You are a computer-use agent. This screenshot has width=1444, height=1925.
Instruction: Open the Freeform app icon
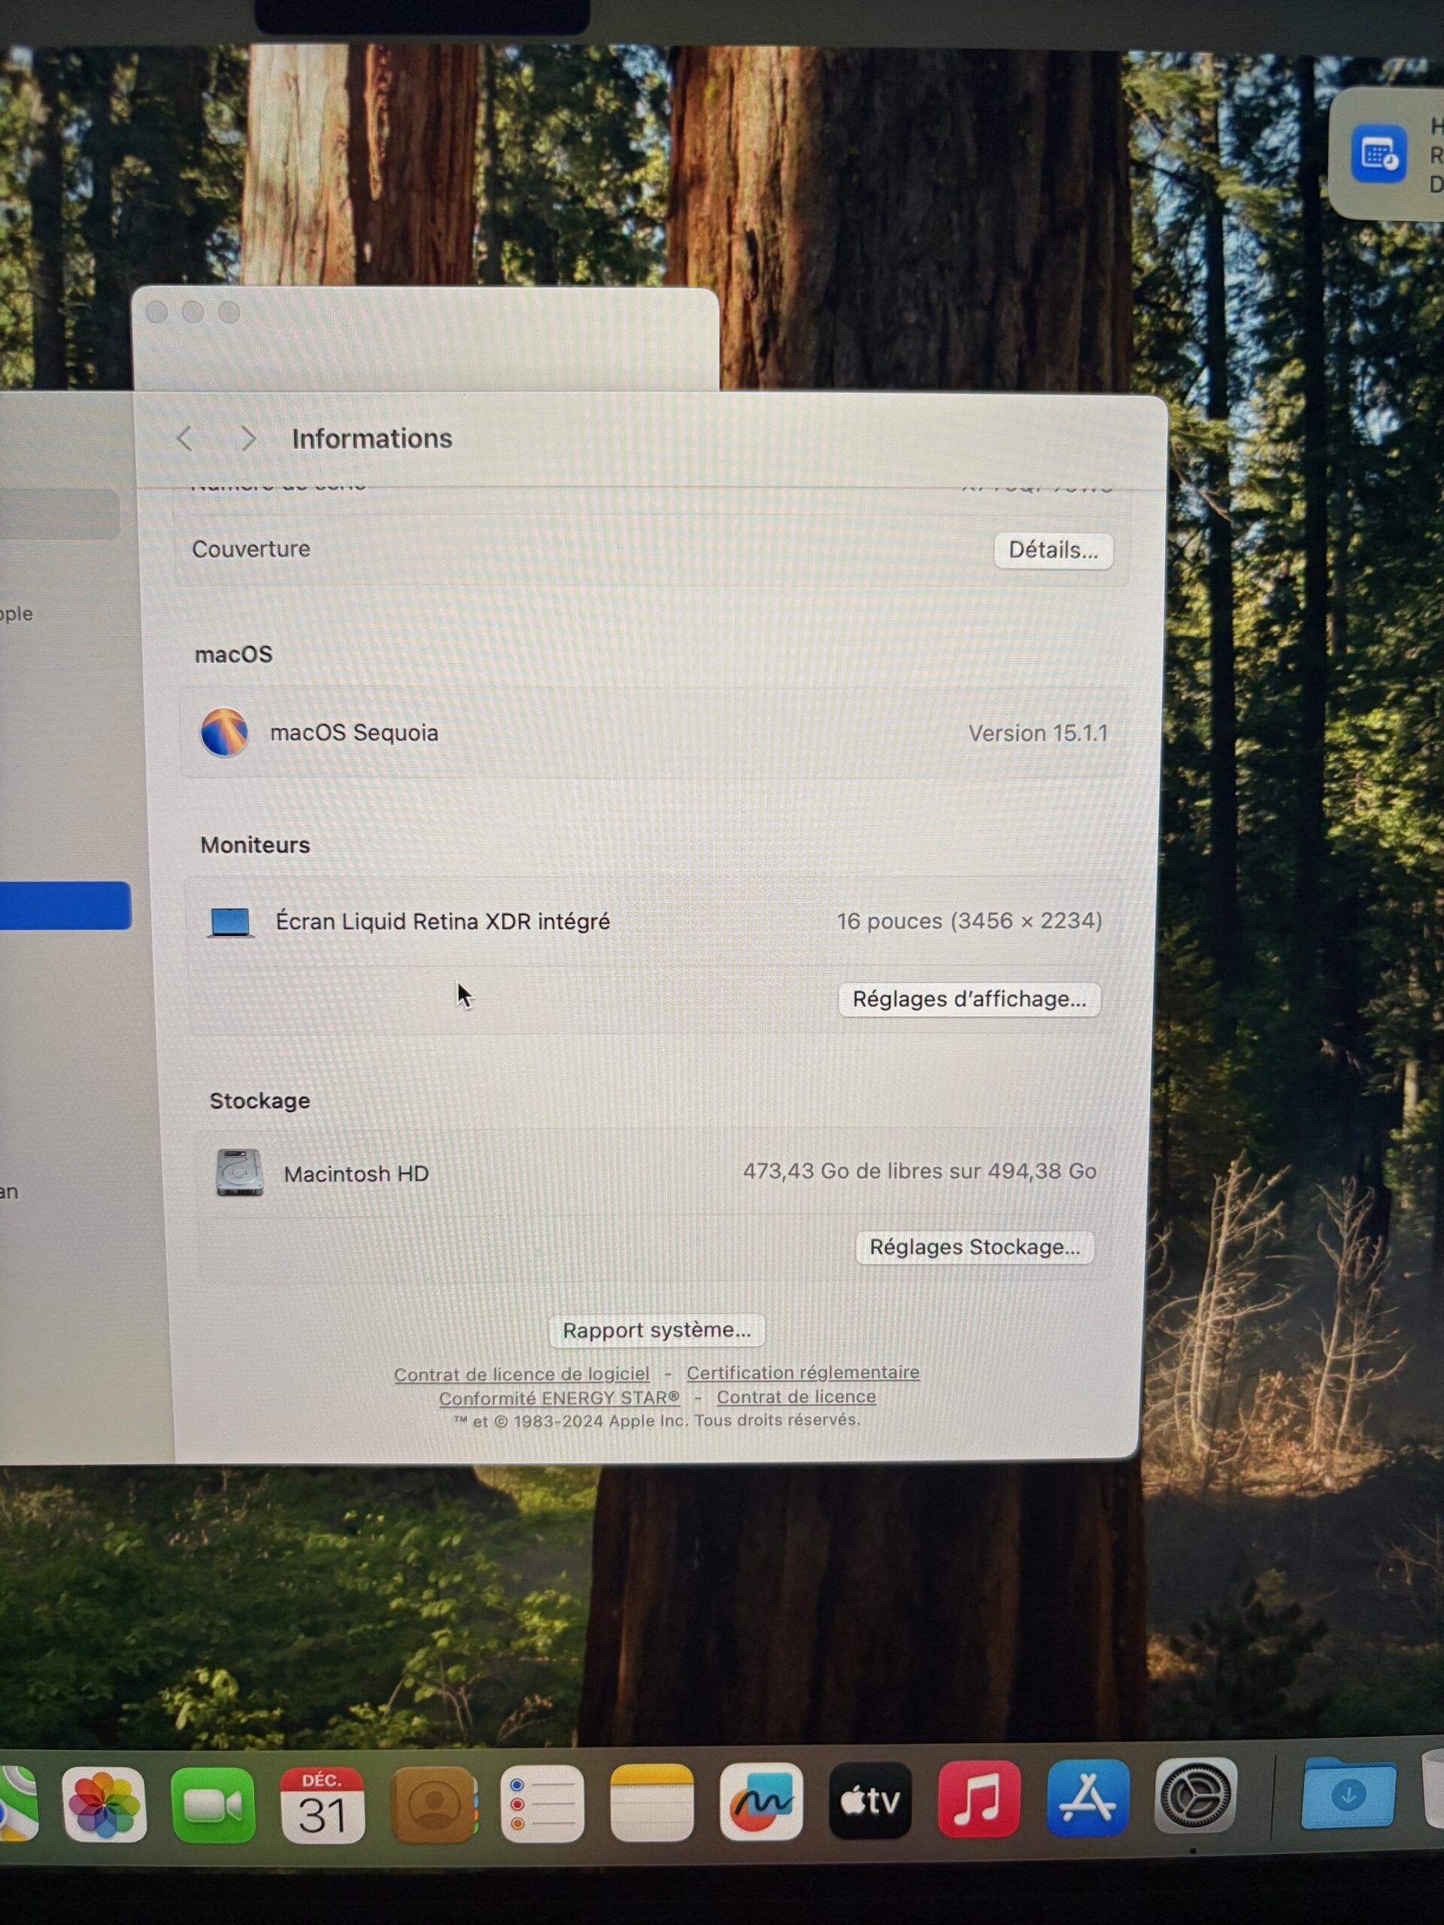point(761,1802)
